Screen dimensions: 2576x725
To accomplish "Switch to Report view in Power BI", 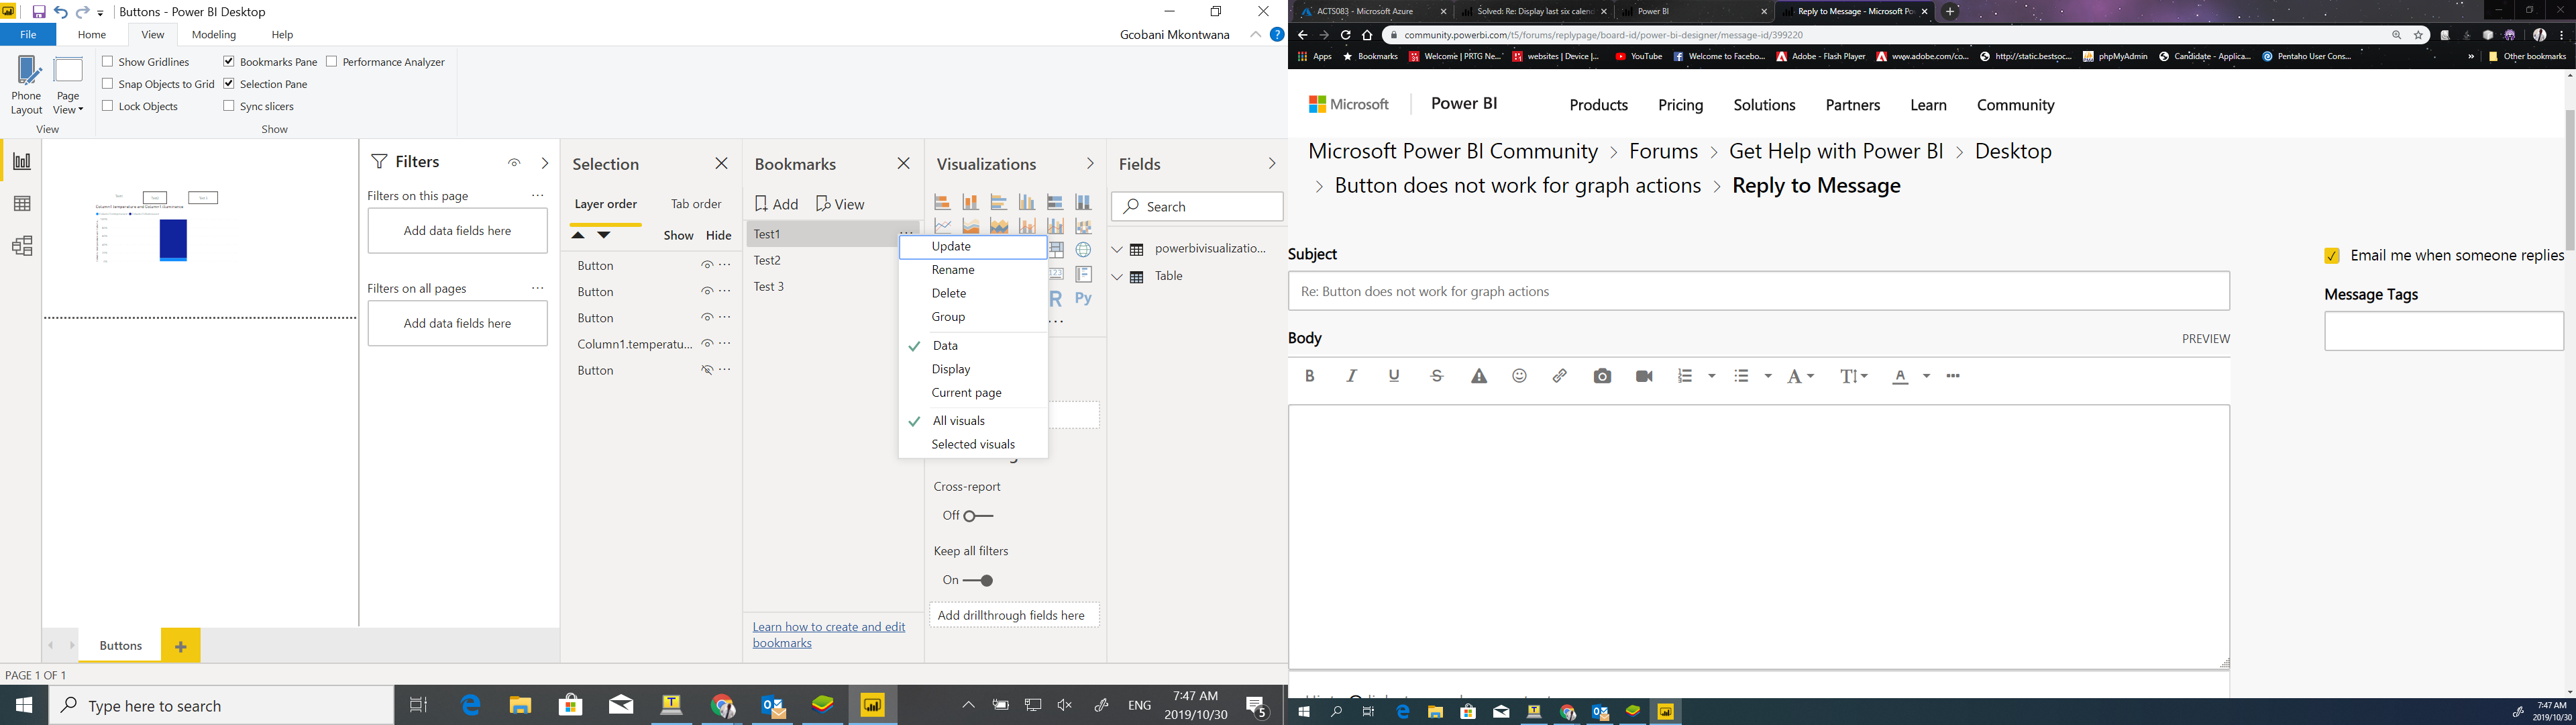I will (22, 161).
